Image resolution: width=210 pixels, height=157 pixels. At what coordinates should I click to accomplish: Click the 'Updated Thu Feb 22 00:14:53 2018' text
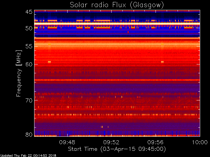click(28, 156)
